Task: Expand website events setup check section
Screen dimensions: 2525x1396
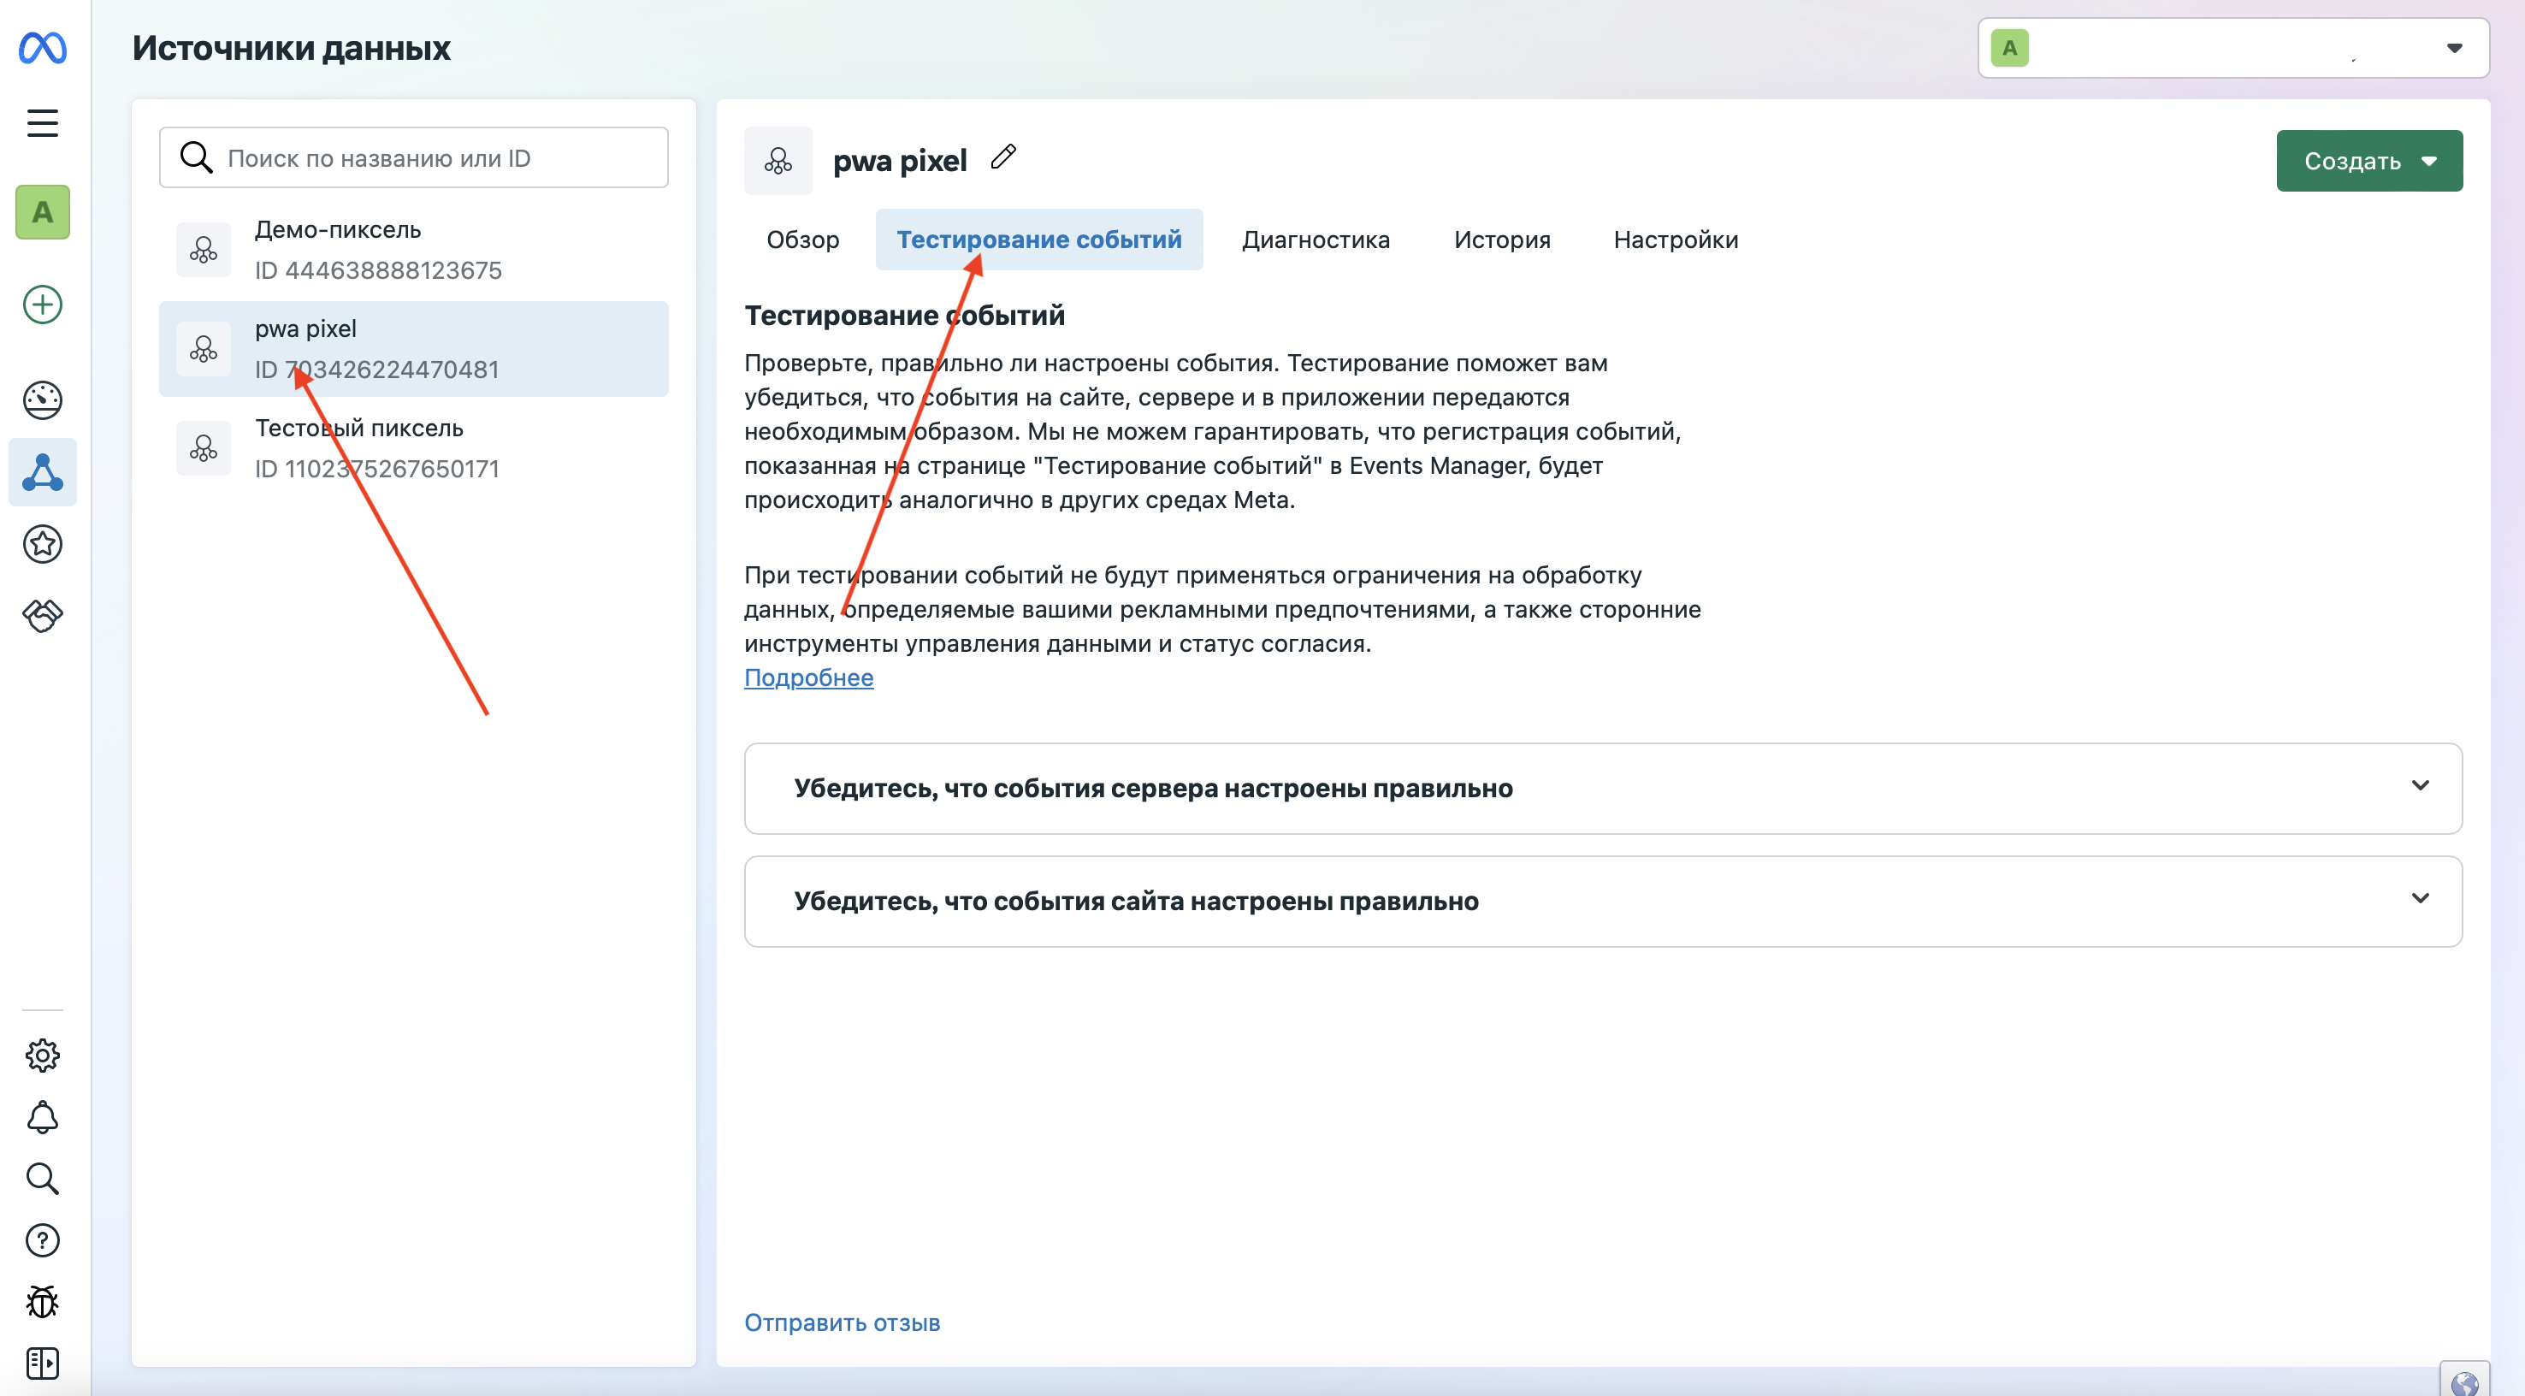Action: click(x=1602, y=901)
